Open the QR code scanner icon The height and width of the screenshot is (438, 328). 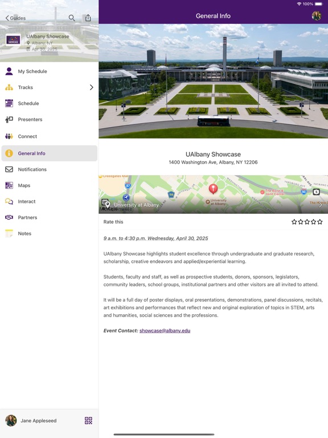coord(88,420)
